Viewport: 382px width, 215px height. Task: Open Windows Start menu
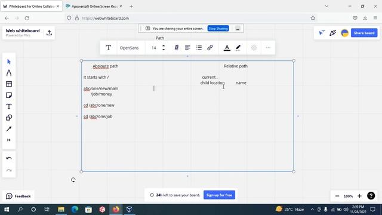(7, 210)
